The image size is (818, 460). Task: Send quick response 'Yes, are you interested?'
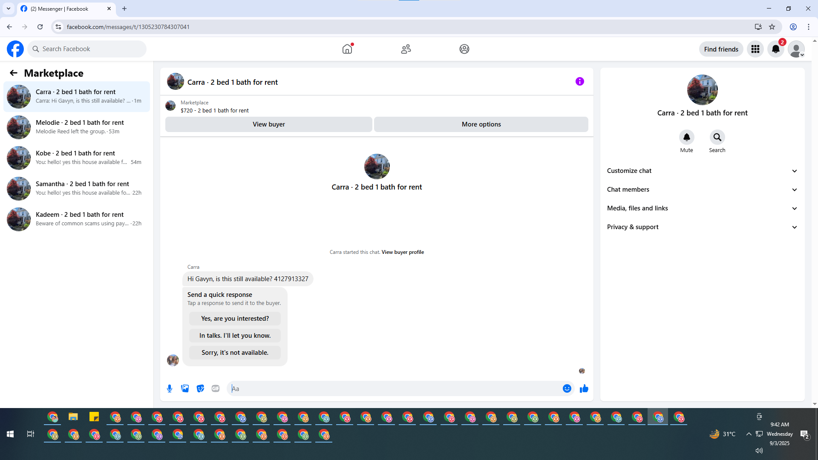(235, 319)
